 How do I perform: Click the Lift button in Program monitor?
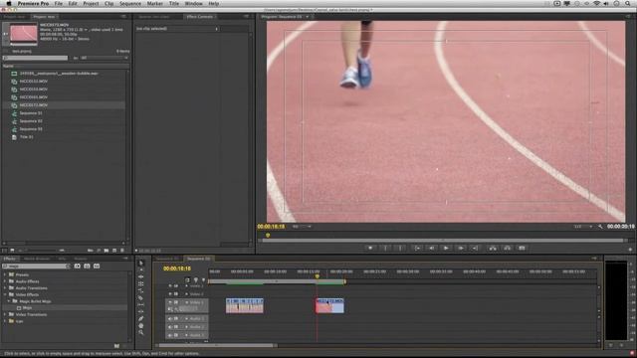(x=493, y=248)
